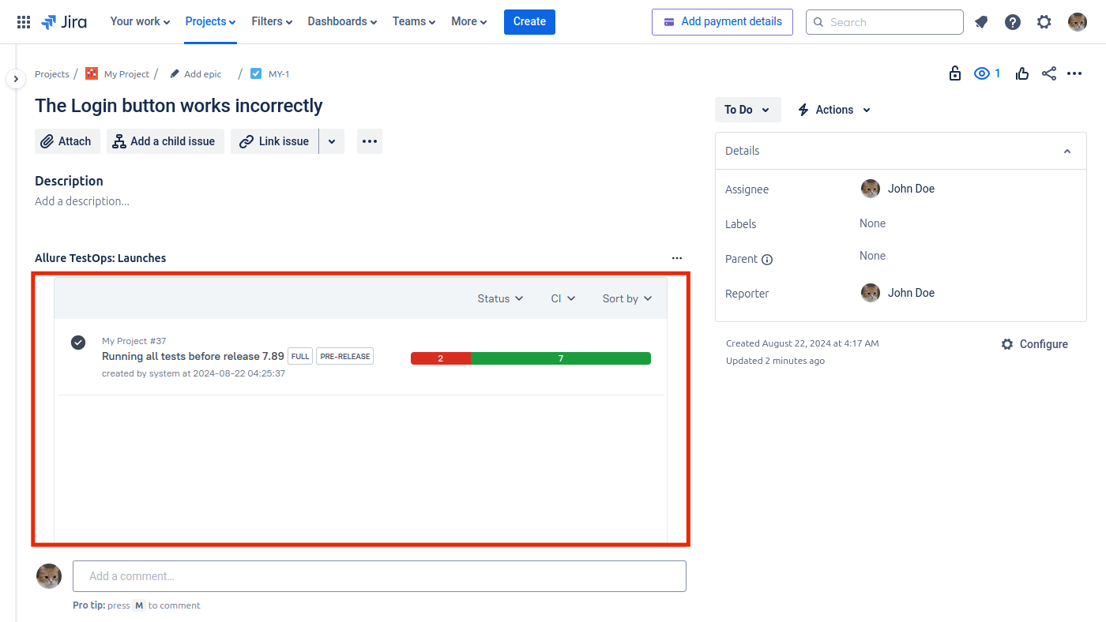Click the Created August 22, 2024 timestamp

(x=802, y=343)
